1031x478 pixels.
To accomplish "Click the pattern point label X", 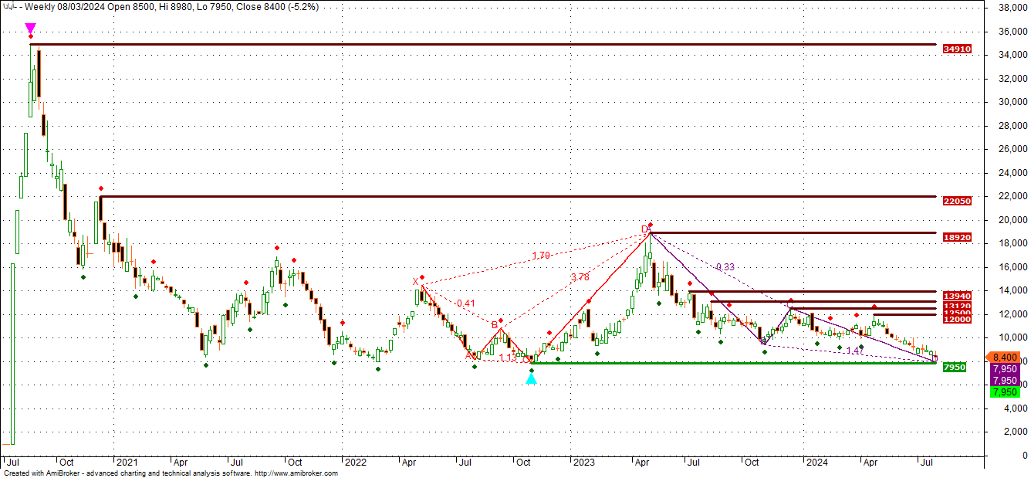I will pyautogui.click(x=415, y=281).
